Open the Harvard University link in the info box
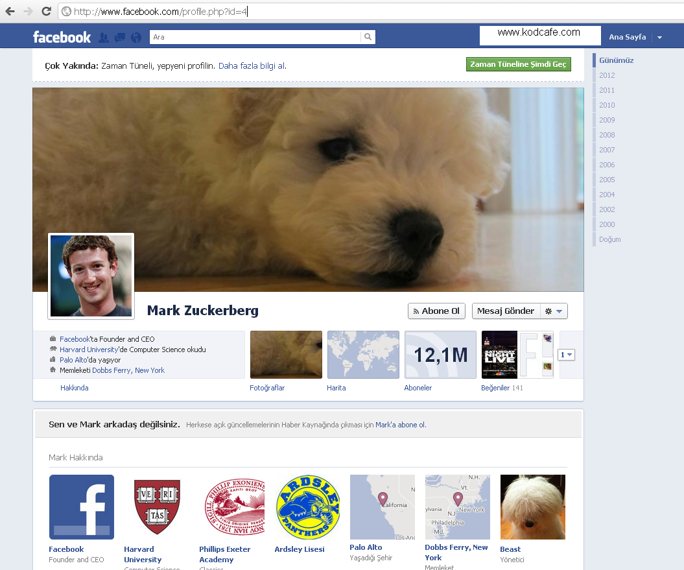 (89, 350)
